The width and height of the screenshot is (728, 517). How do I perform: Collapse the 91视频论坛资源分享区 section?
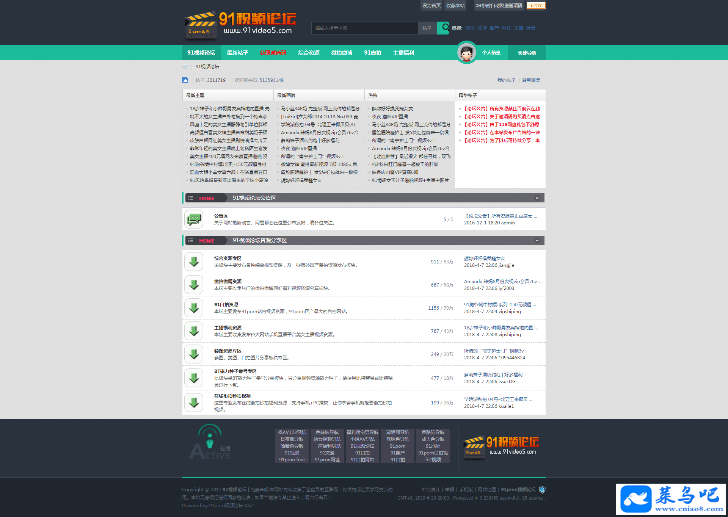(537, 240)
